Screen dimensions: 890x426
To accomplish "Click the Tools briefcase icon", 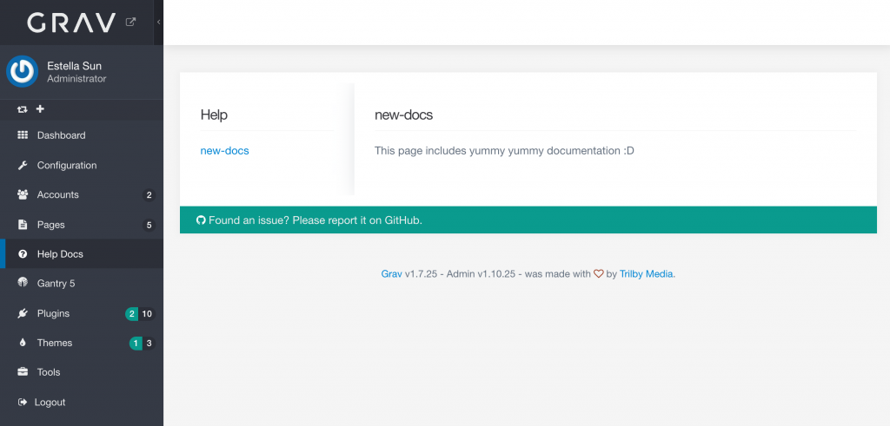I will tap(23, 372).
